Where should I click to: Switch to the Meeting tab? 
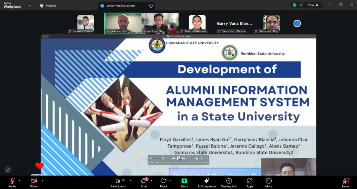click(48, 6)
